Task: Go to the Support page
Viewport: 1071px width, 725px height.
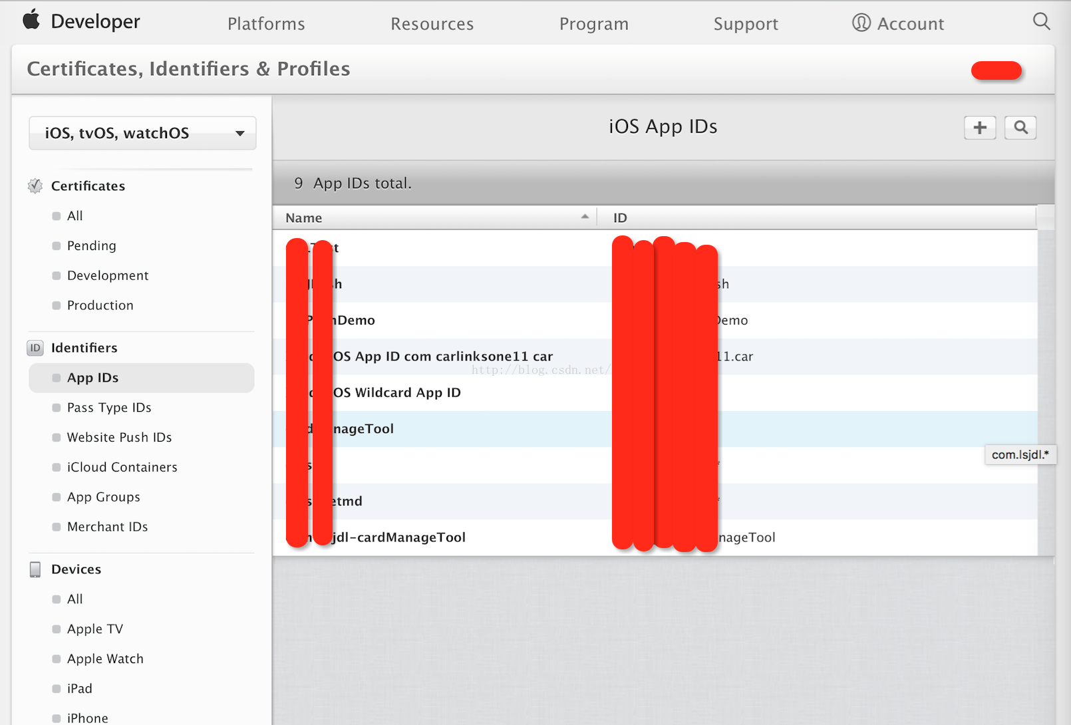Action: (746, 24)
